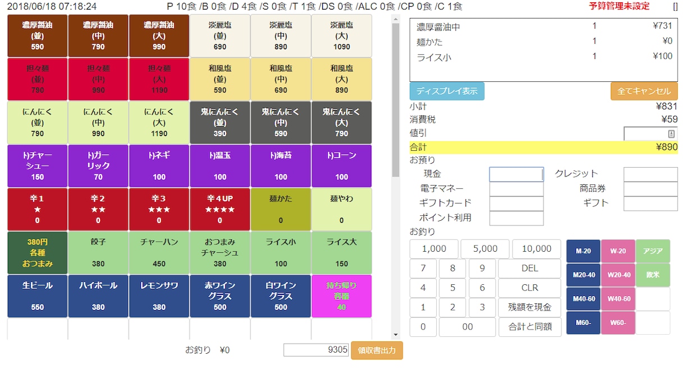Click the CLR keypad button
The width and height of the screenshot is (685, 370).
point(529,288)
